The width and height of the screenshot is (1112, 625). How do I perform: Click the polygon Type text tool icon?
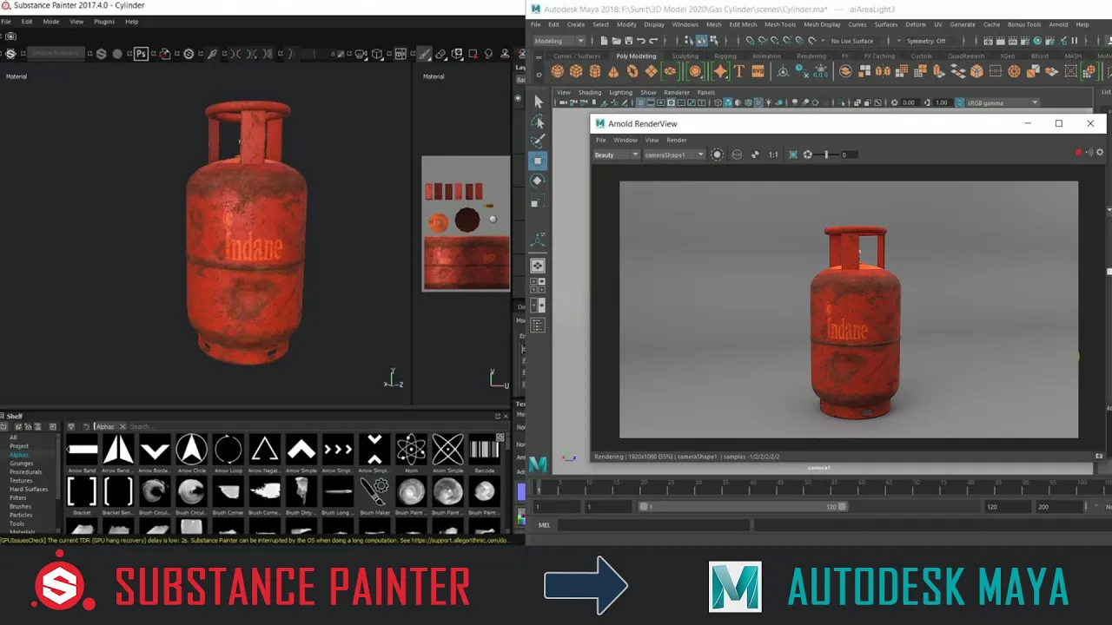pos(739,71)
